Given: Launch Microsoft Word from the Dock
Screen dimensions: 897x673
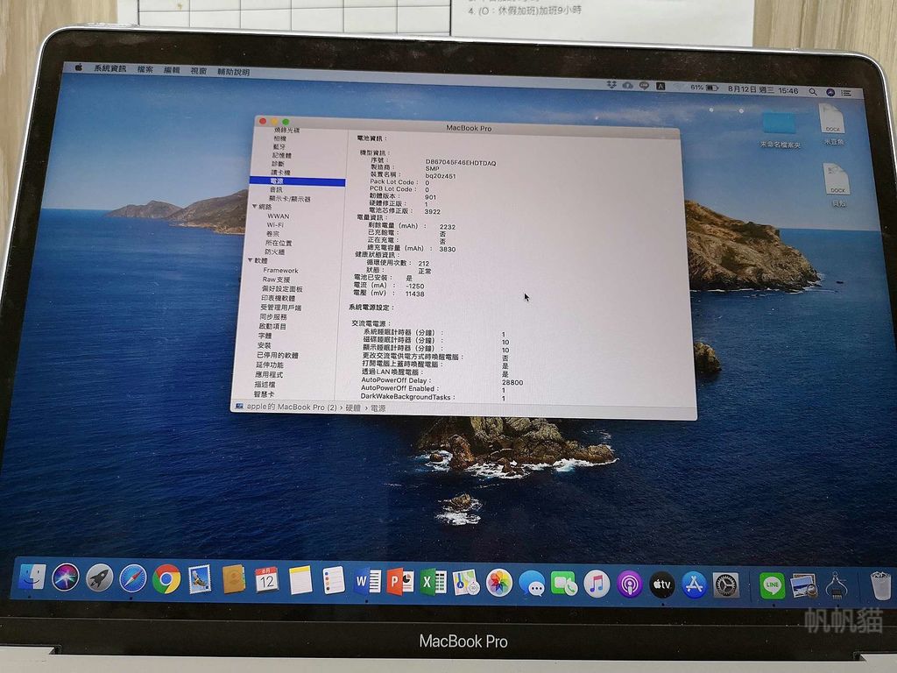Looking at the screenshot, I should coord(367,582).
